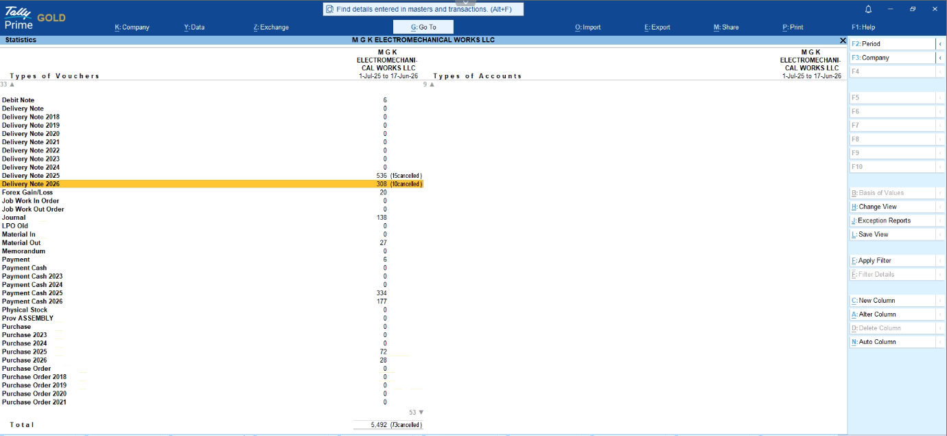Select the Payment Cash 2026 row
The image size is (947, 436).
pyautogui.click(x=211, y=301)
